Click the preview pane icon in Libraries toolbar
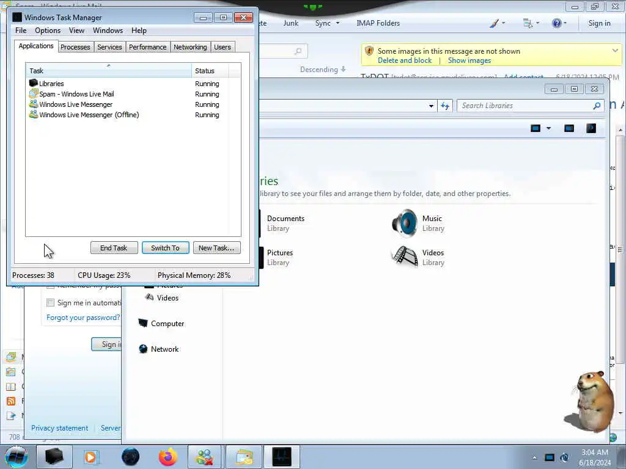 (569, 128)
